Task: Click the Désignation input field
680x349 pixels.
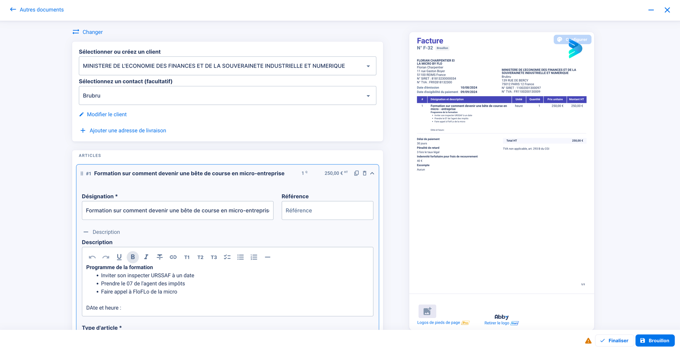Action: pos(177,211)
